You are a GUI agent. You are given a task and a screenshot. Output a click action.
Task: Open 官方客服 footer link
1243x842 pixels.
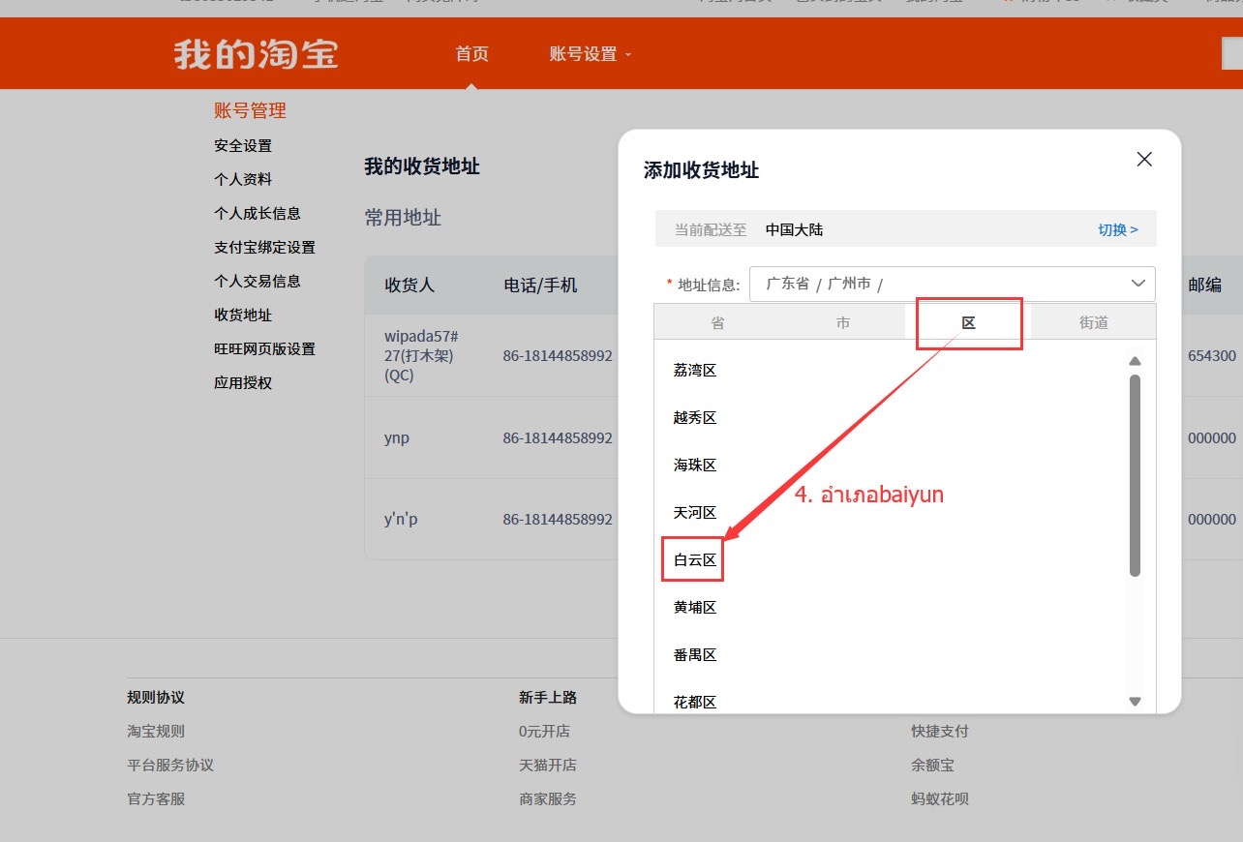click(x=156, y=798)
